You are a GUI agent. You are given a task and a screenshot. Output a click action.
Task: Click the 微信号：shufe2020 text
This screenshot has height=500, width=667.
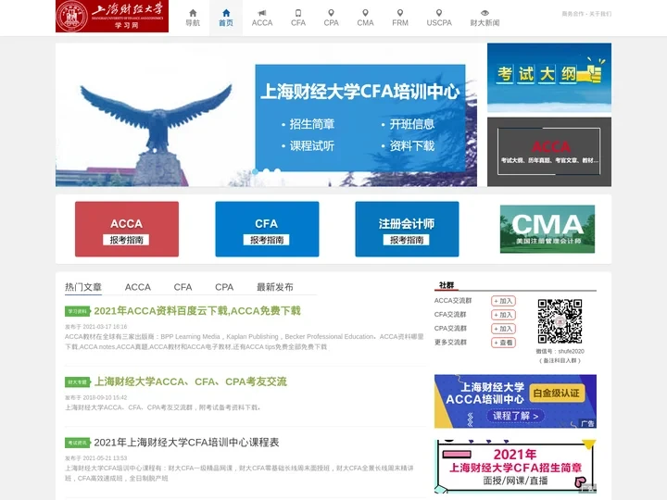pyautogui.click(x=560, y=351)
